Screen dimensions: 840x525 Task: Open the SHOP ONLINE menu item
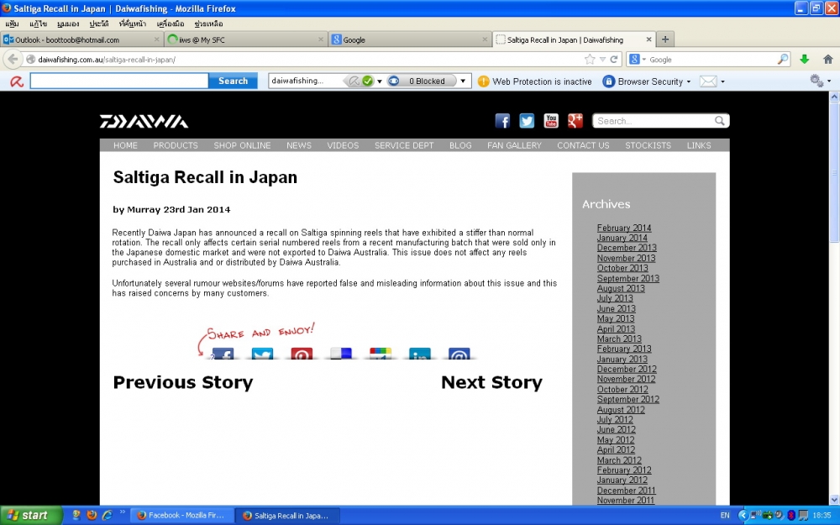[x=242, y=145]
